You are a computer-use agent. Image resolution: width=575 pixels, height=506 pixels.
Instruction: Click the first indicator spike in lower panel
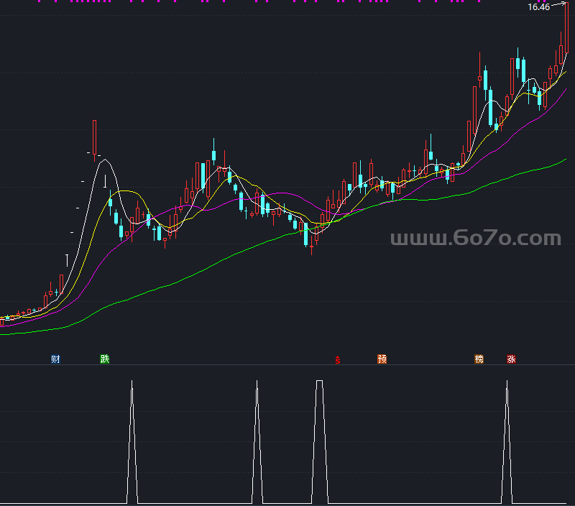132,442
